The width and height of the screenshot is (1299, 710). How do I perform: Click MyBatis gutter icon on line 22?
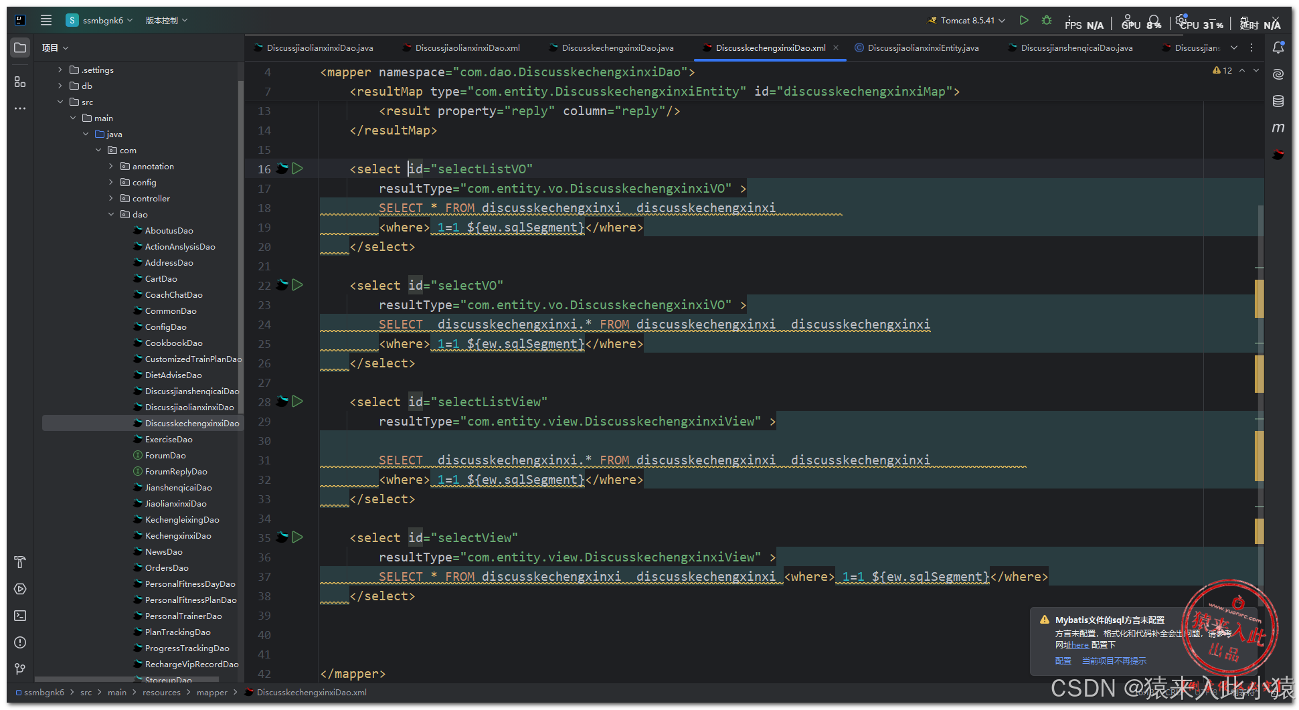coord(282,285)
